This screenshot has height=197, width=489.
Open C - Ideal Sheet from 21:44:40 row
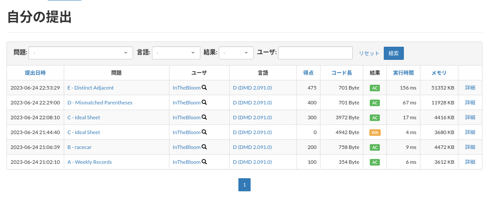tap(83, 132)
